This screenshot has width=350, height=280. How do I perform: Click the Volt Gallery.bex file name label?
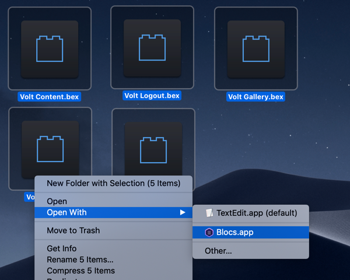coord(256,97)
